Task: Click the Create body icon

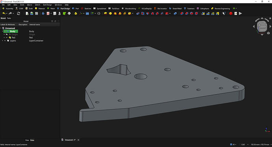Action: (43, 13)
